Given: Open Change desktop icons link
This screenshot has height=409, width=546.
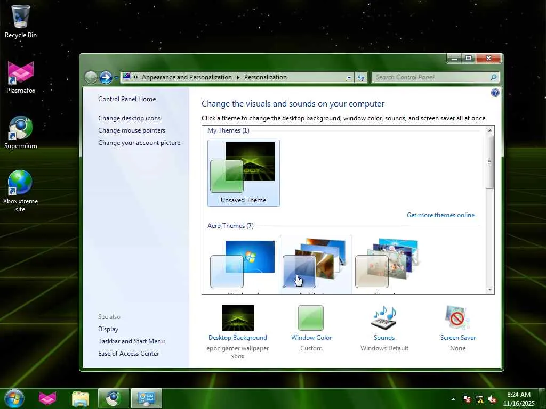Looking at the screenshot, I should [x=129, y=118].
